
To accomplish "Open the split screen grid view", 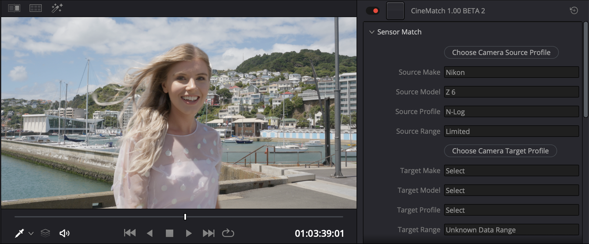I will pos(36,8).
